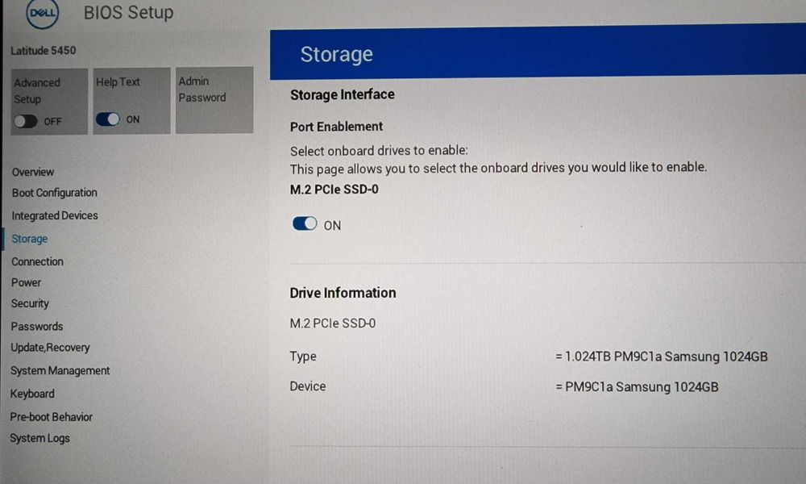
Task: Open the Security section
Action: pos(30,303)
